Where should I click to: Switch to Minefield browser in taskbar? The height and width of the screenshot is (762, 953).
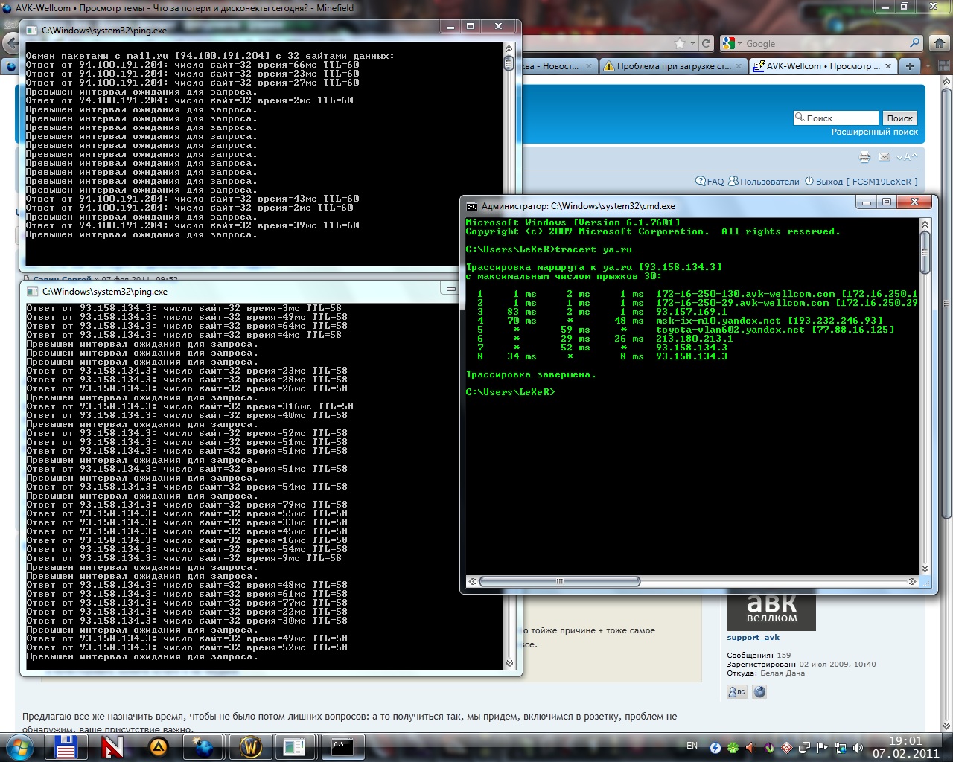(x=203, y=746)
